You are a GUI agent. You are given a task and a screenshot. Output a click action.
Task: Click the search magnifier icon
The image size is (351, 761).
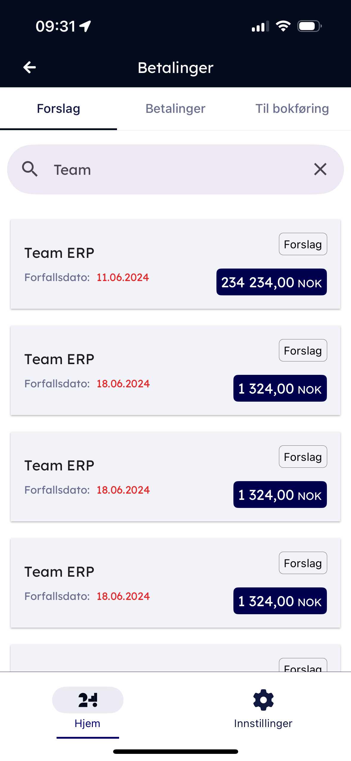30,169
